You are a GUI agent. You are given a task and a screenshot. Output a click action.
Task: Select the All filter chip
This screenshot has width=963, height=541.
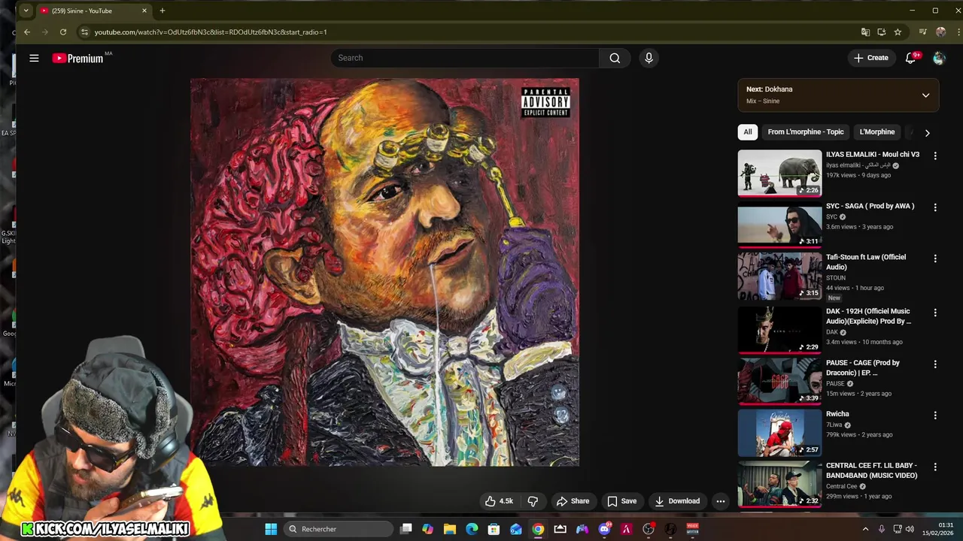pyautogui.click(x=748, y=132)
